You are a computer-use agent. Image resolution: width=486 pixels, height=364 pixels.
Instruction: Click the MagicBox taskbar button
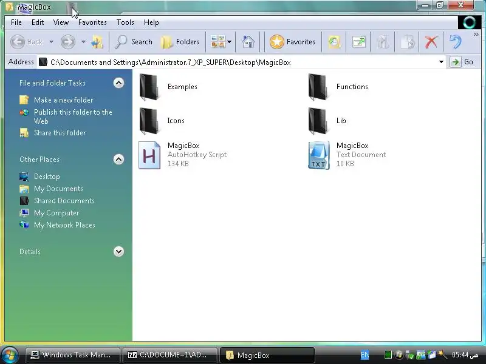point(267,355)
